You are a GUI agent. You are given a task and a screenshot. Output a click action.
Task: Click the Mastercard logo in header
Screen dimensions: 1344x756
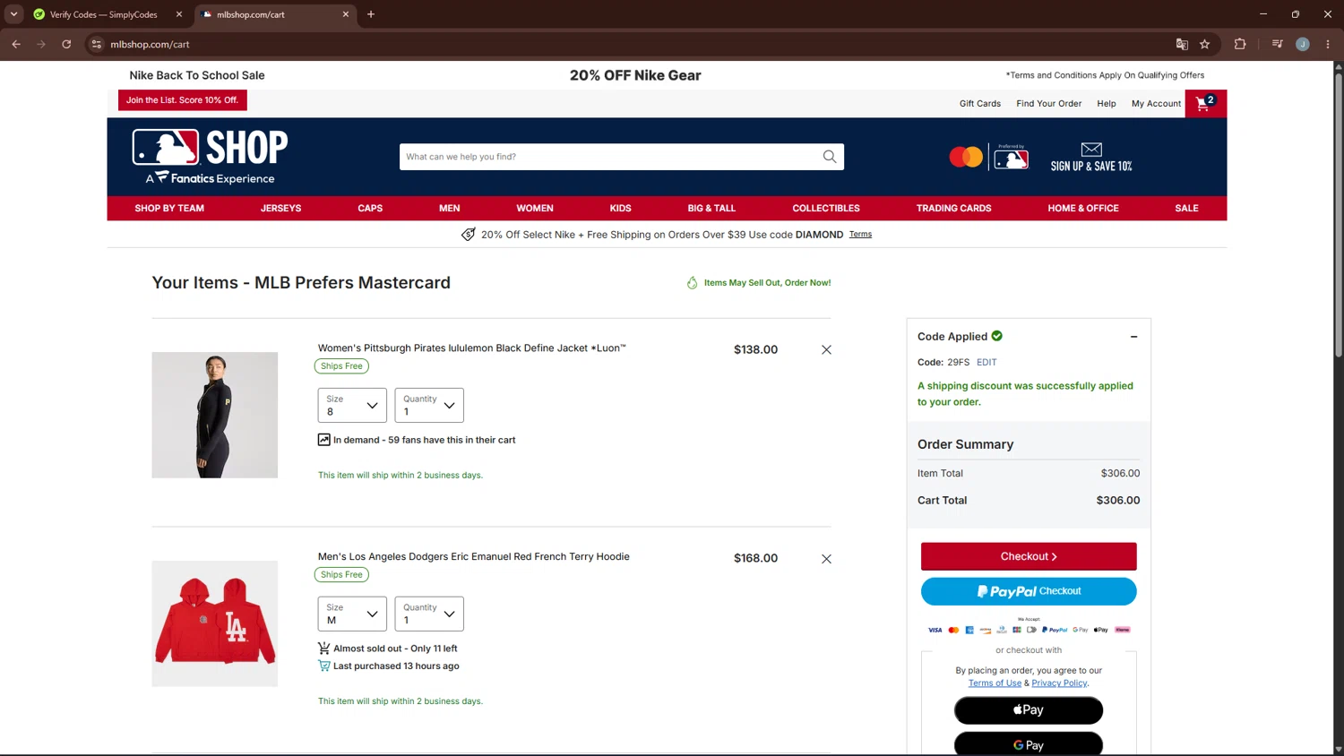pos(966,157)
